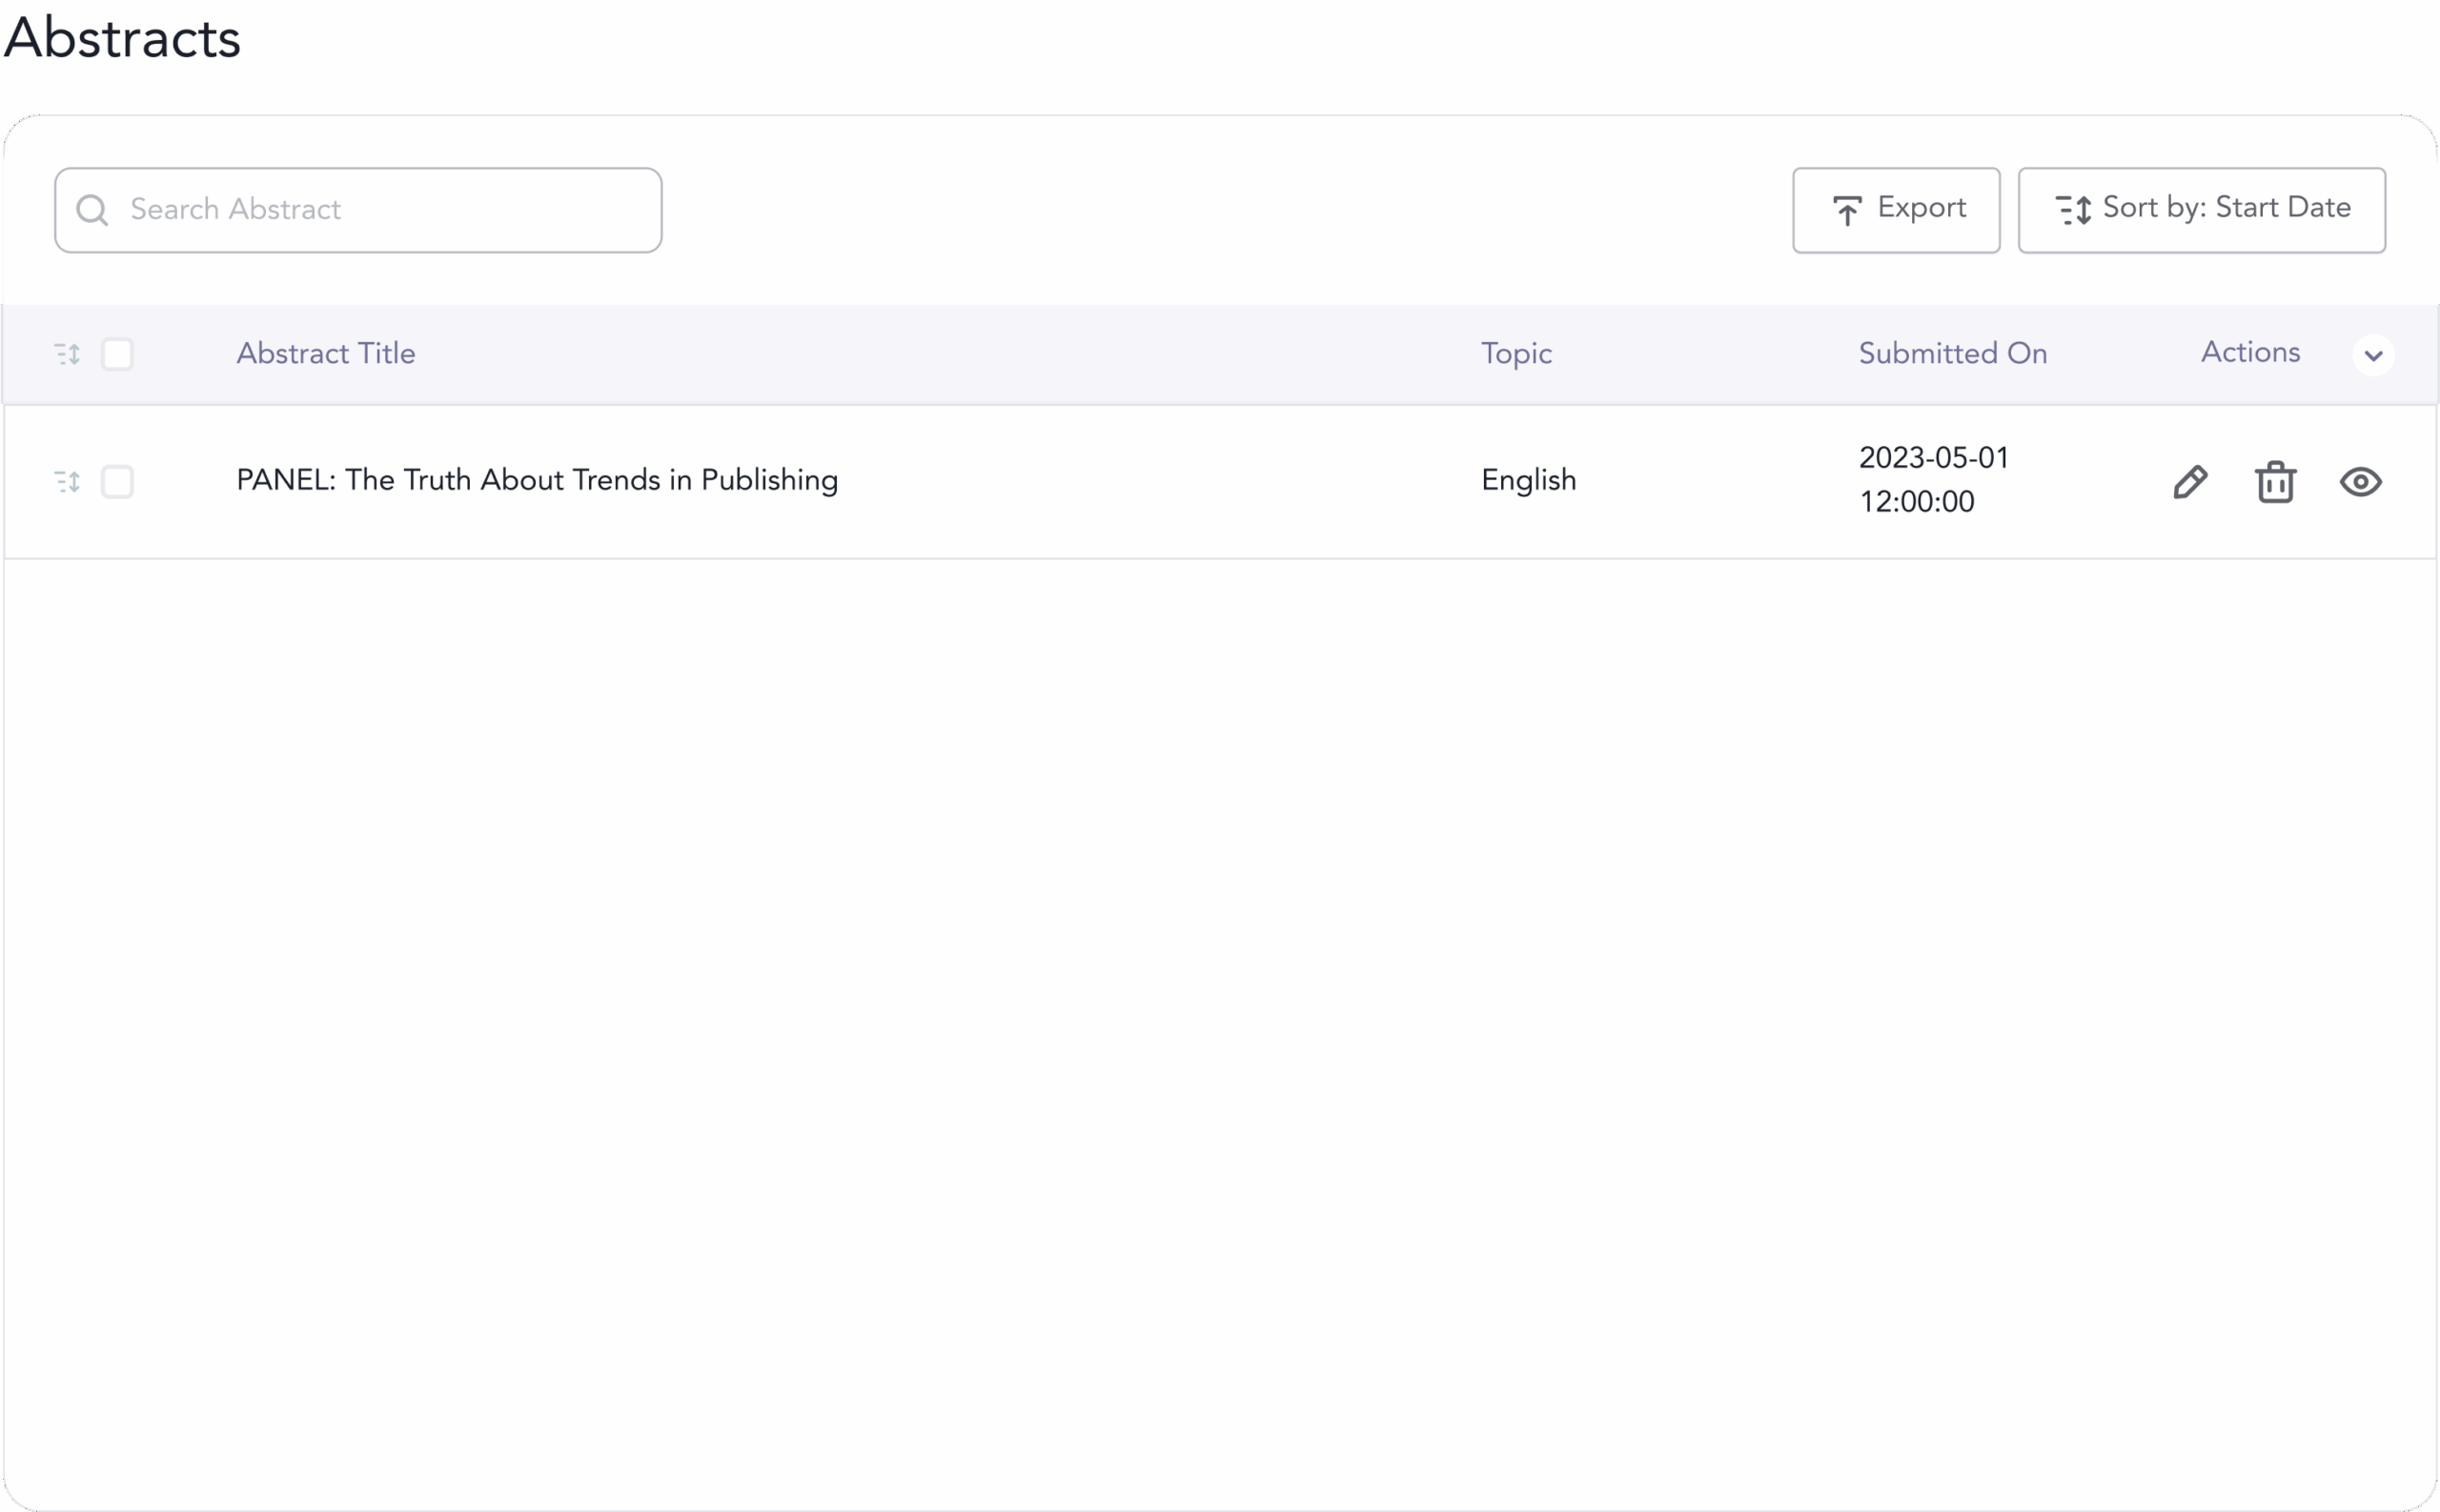2440x1512 pixels.
Task: Sort by Abstract Title column header
Action: coord(325,354)
